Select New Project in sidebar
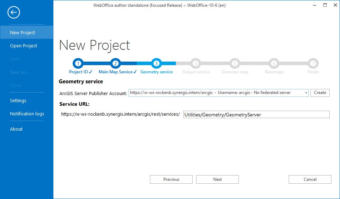This screenshot has height=199, width=340. click(x=27, y=32)
